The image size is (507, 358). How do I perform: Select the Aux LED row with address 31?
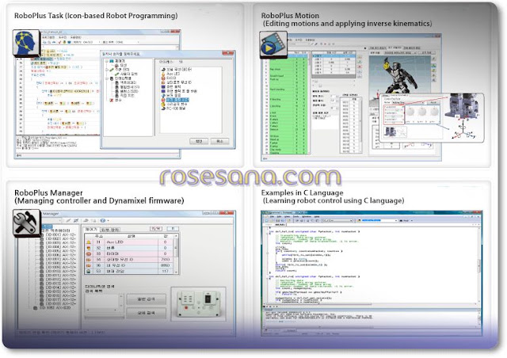[x=129, y=242]
